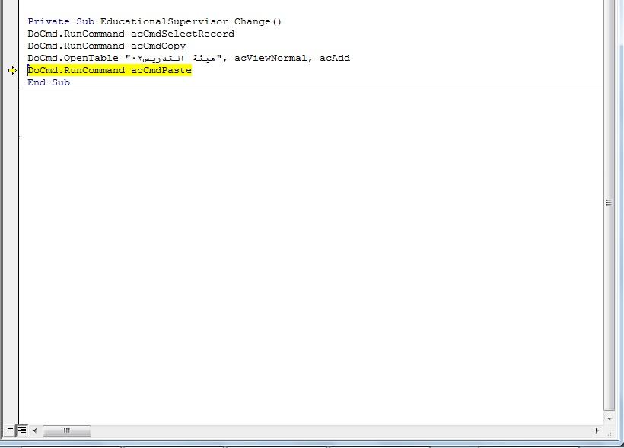Image resolution: width=624 pixels, height=448 pixels.
Task: Click the horizontal scrollbar left arrow
Action: click(x=35, y=430)
